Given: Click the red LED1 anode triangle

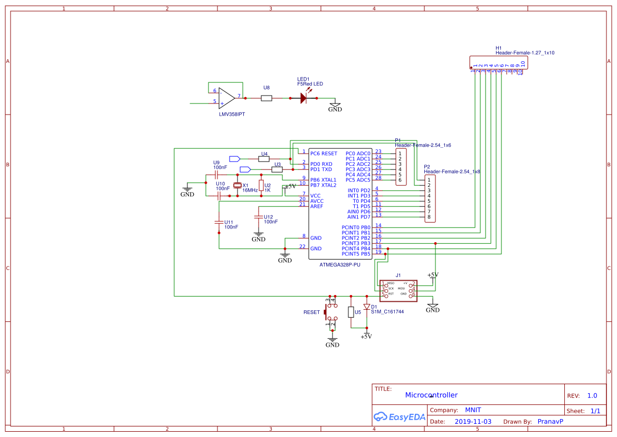Looking at the screenshot, I should coord(302,98).
